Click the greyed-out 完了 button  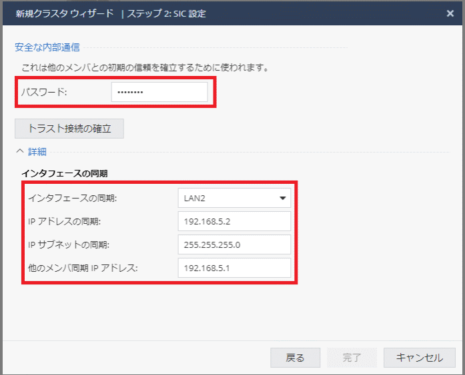352,358
